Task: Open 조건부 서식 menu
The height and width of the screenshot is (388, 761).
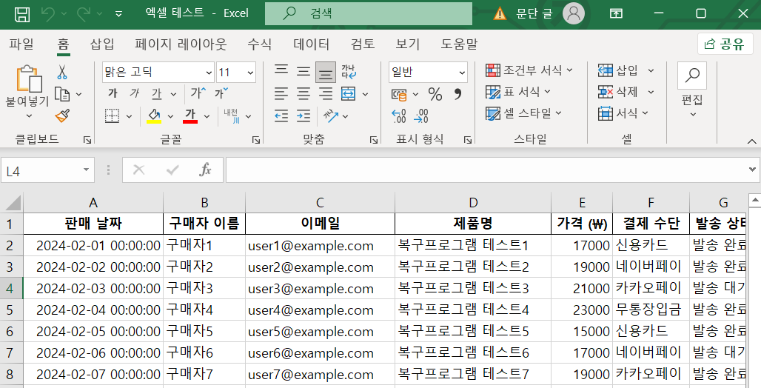Action: point(529,70)
